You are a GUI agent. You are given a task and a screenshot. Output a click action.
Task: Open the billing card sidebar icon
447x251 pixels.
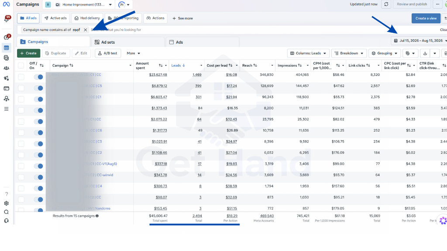click(6, 88)
